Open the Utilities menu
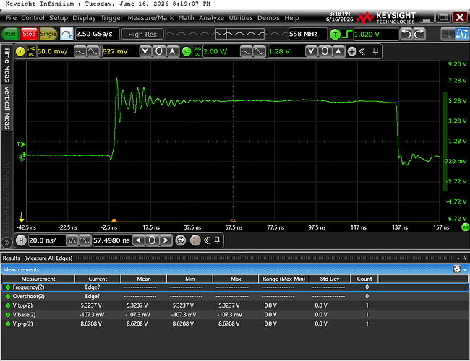 (241, 18)
